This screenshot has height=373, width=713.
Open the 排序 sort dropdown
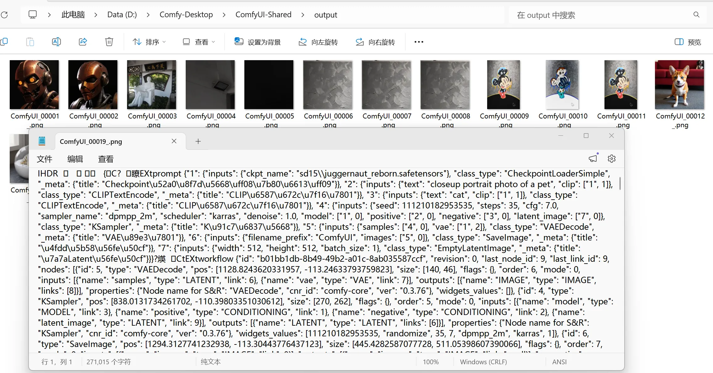tap(149, 42)
